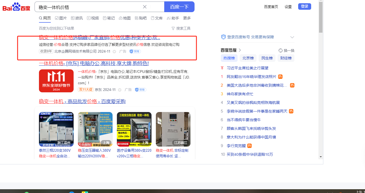Select the 热搜榜 tab
The width and height of the screenshot is (365, 193).
(229, 58)
